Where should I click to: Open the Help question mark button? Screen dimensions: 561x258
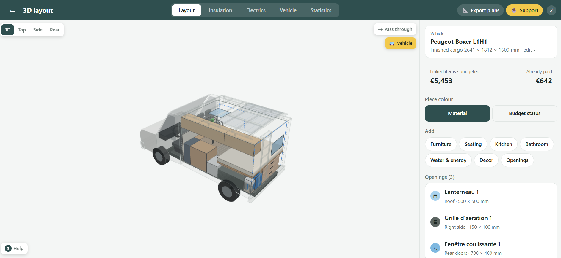(14, 249)
